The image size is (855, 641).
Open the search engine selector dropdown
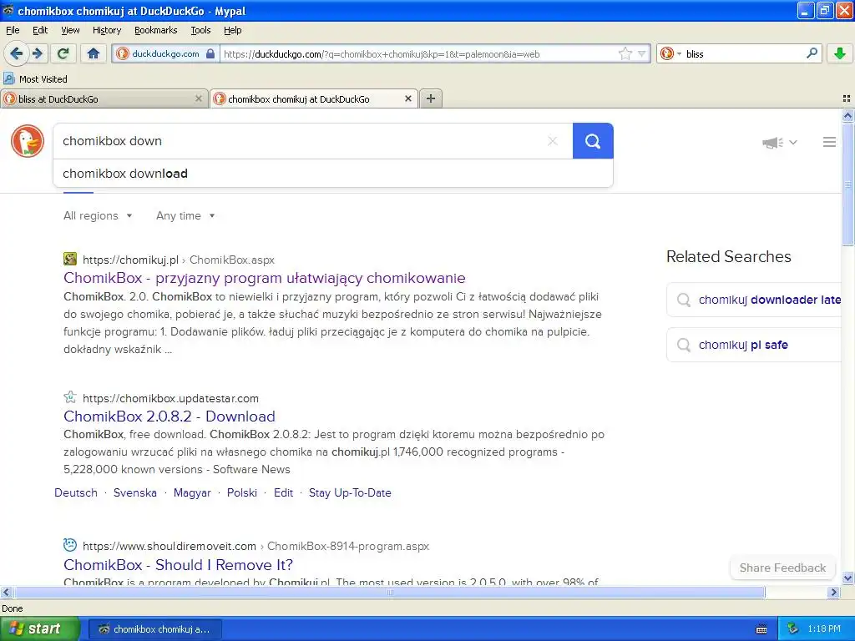[x=670, y=53]
